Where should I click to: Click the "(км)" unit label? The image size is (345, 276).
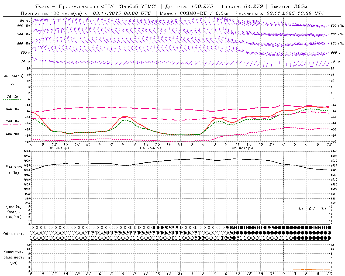[x=14, y=263]
